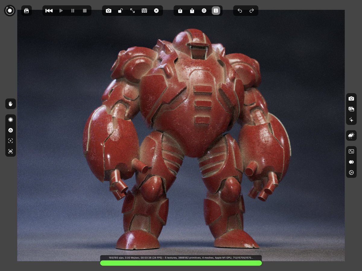Select the hand pan tool
The image size is (362, 271).
point(11,104)
